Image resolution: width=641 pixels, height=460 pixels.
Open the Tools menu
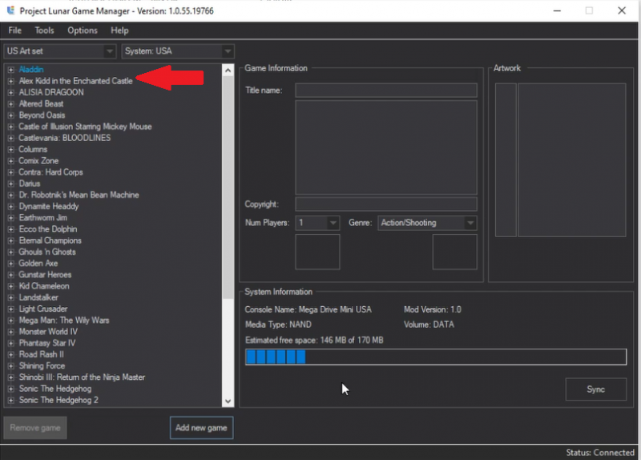click(x=44, y=30)
